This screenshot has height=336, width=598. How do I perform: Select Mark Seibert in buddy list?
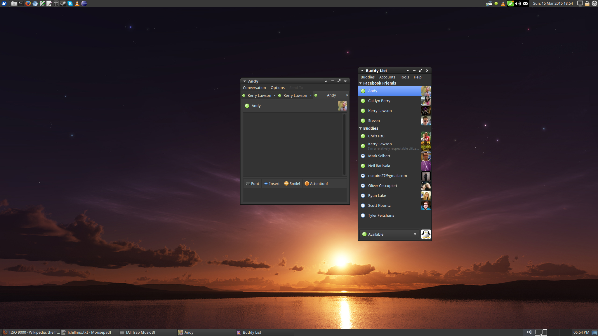(394, 156)
